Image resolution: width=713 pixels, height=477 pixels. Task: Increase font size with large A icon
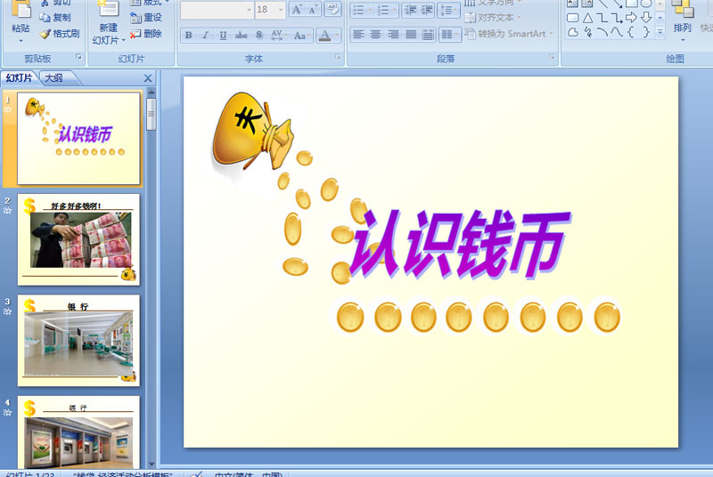tap(297, 9)
